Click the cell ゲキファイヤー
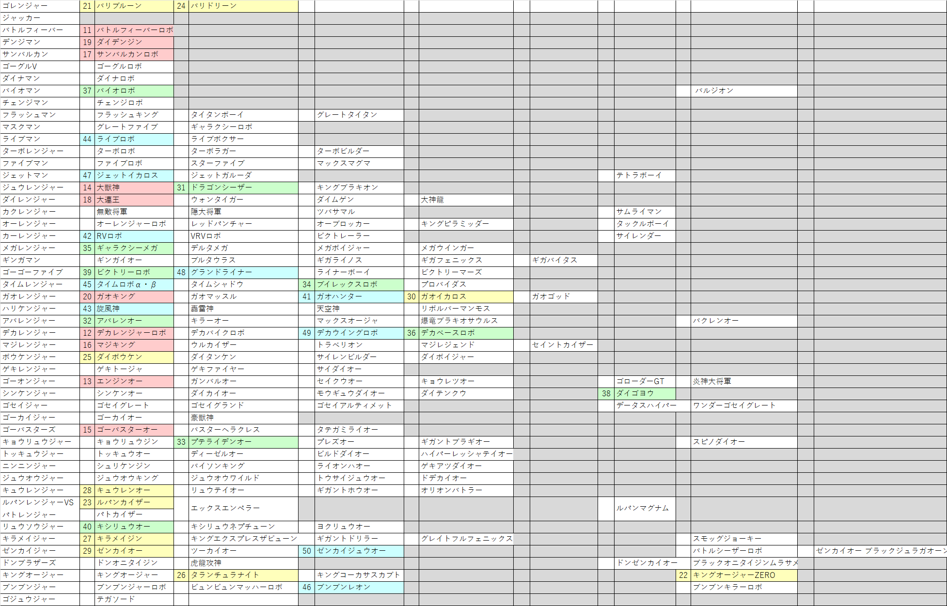Image resolution: width=947 pixels, height=606 pixels. [243, 369]
